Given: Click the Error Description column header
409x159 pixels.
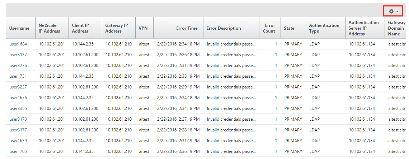Looking at the screenshot, I should point(224,28).
